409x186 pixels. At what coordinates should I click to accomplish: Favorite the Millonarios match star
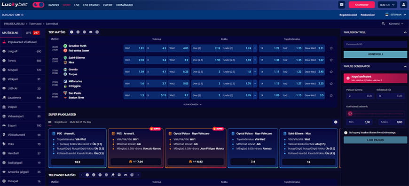331,84
